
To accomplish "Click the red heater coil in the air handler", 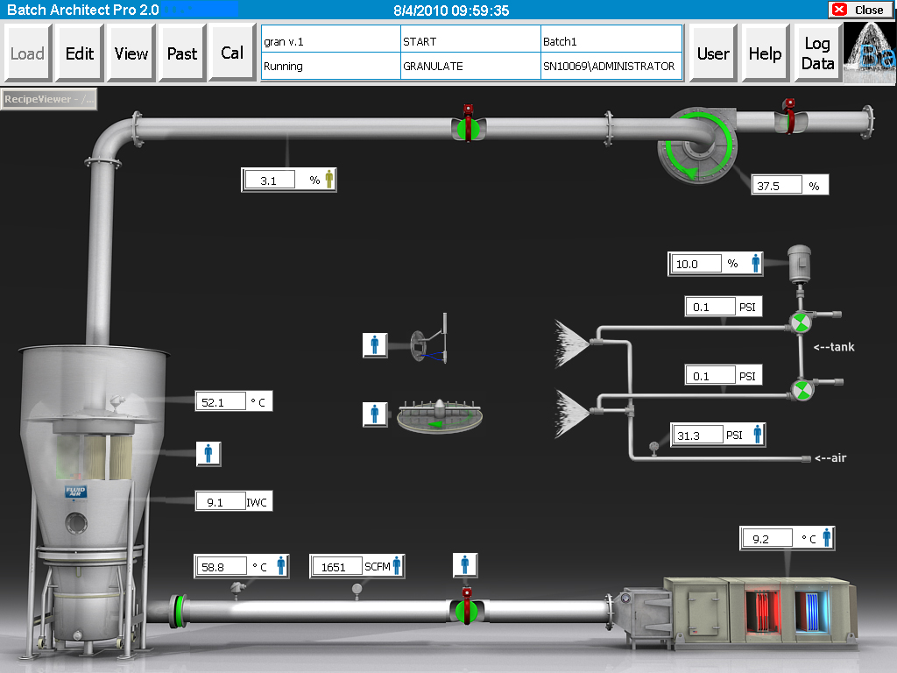I will tap(763, 613).
